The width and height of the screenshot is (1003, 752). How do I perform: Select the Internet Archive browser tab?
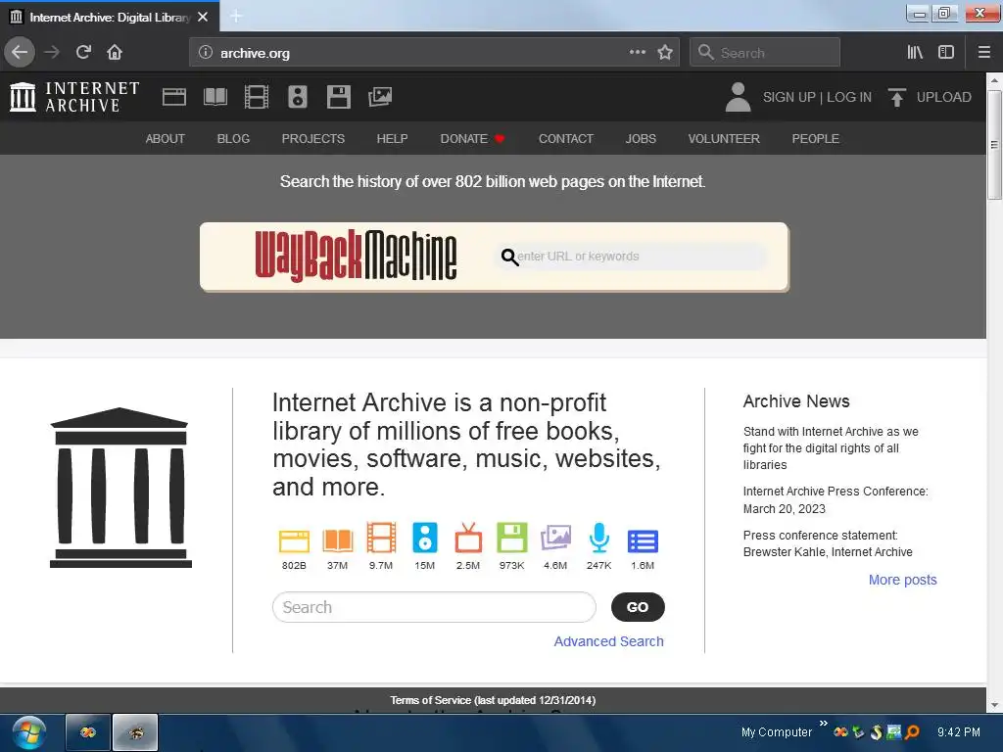pyautogui.click(x=110, y=17)
